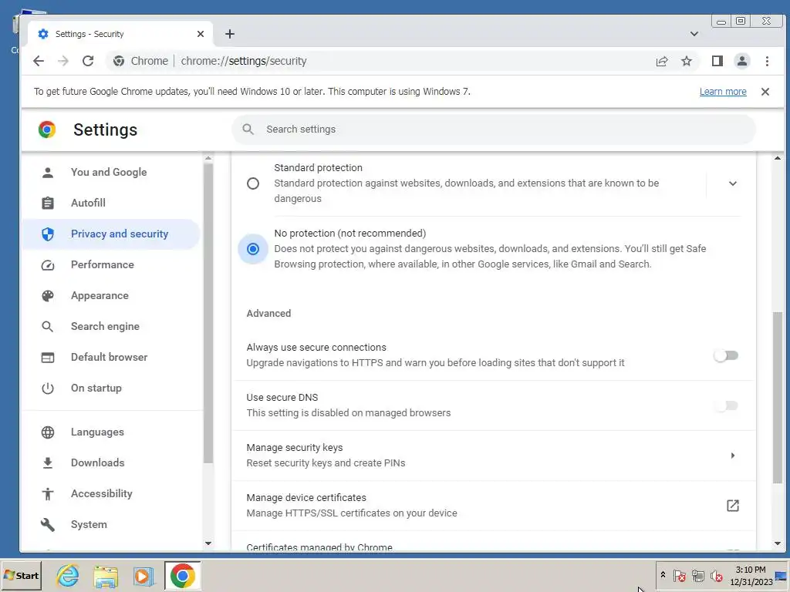Click the taskbar clock showing 3:10 PM
This screenshot has height=592, width=790.
pyautogui.click(x=751, y=575)
